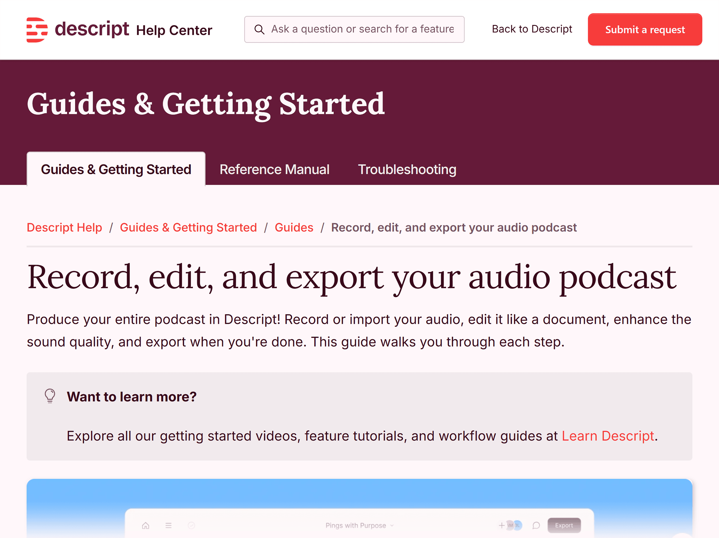
Task: Navigate to Guides breadcrumb link
Action: (294, 227)
